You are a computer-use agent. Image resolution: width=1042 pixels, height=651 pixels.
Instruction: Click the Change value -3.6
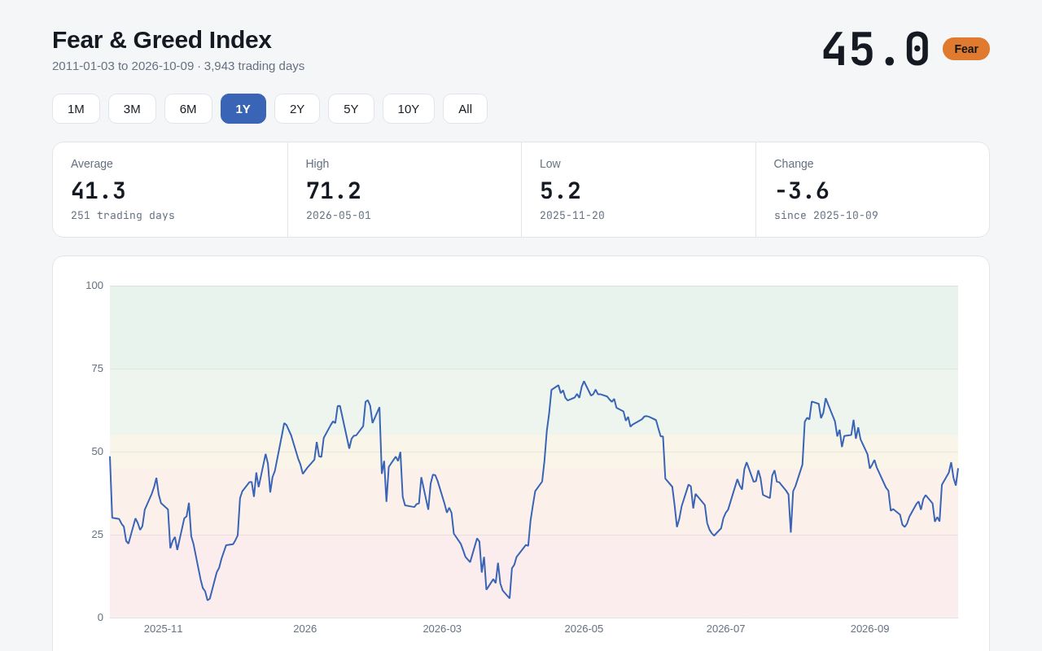tap(802, 191)
